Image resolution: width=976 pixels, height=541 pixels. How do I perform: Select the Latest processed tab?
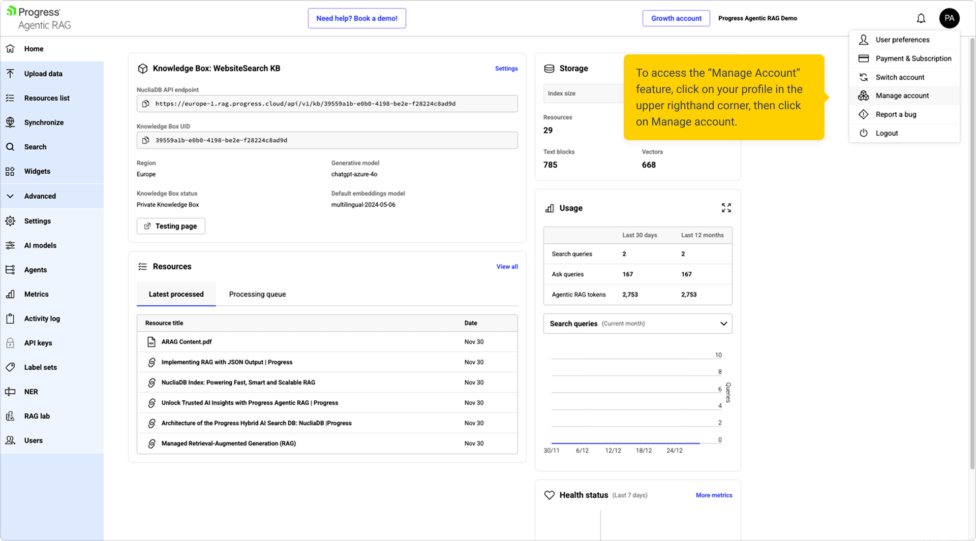(176, 294)
